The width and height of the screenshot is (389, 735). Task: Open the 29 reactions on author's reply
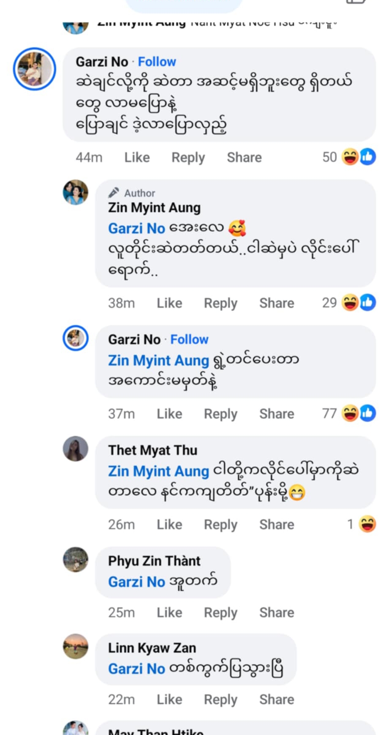350,303
